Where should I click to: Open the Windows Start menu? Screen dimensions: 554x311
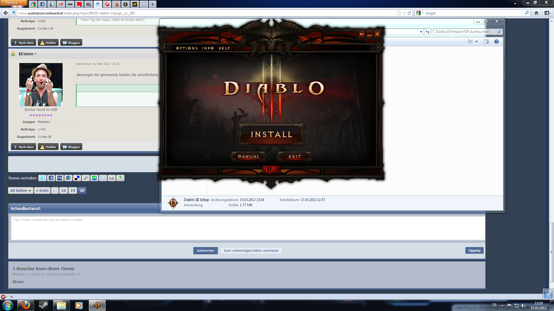(x=8, y=305)
